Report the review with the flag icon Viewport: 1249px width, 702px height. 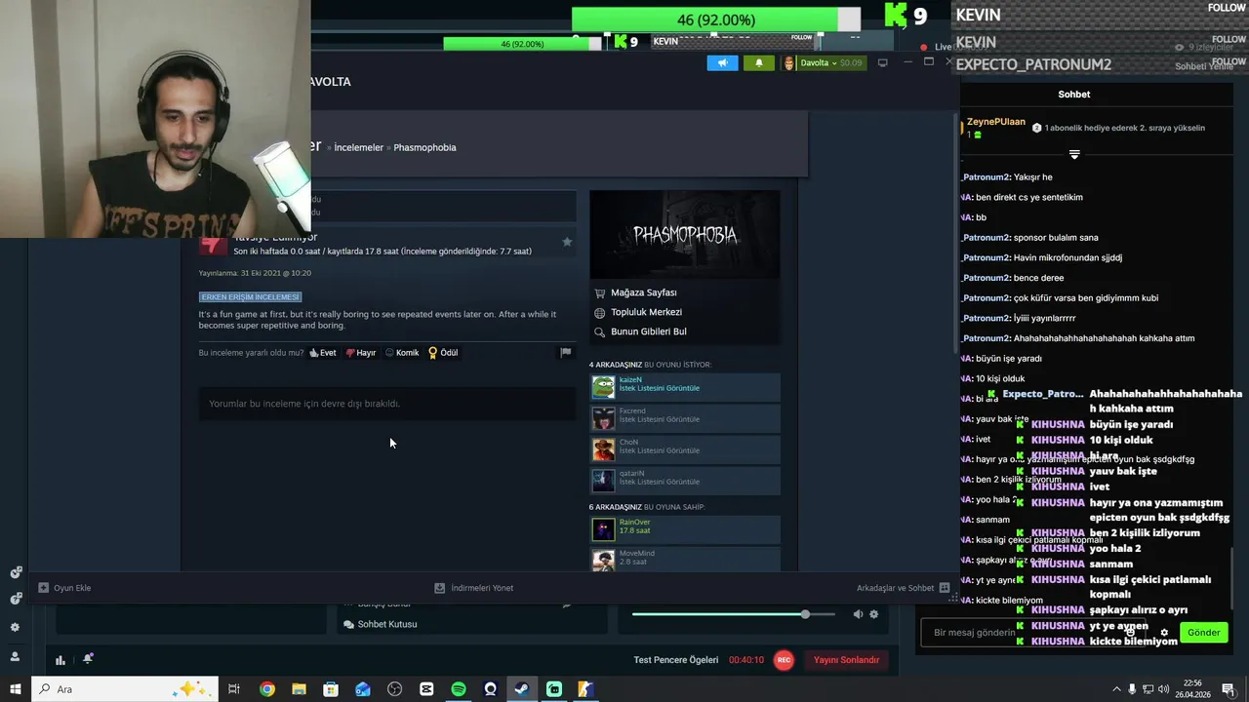tap(565, 353)
